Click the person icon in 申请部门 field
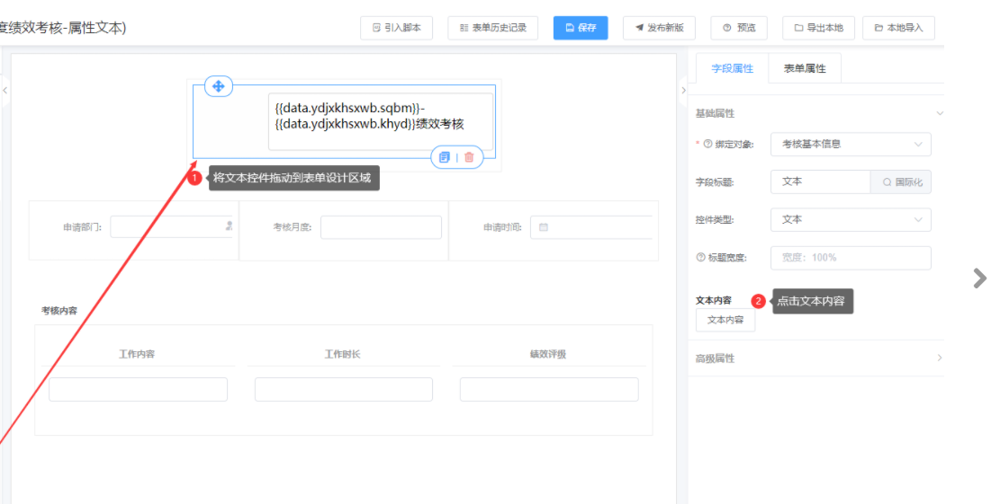Image resolution: width=991 pixels, height=504 pixels. point(229,226)
